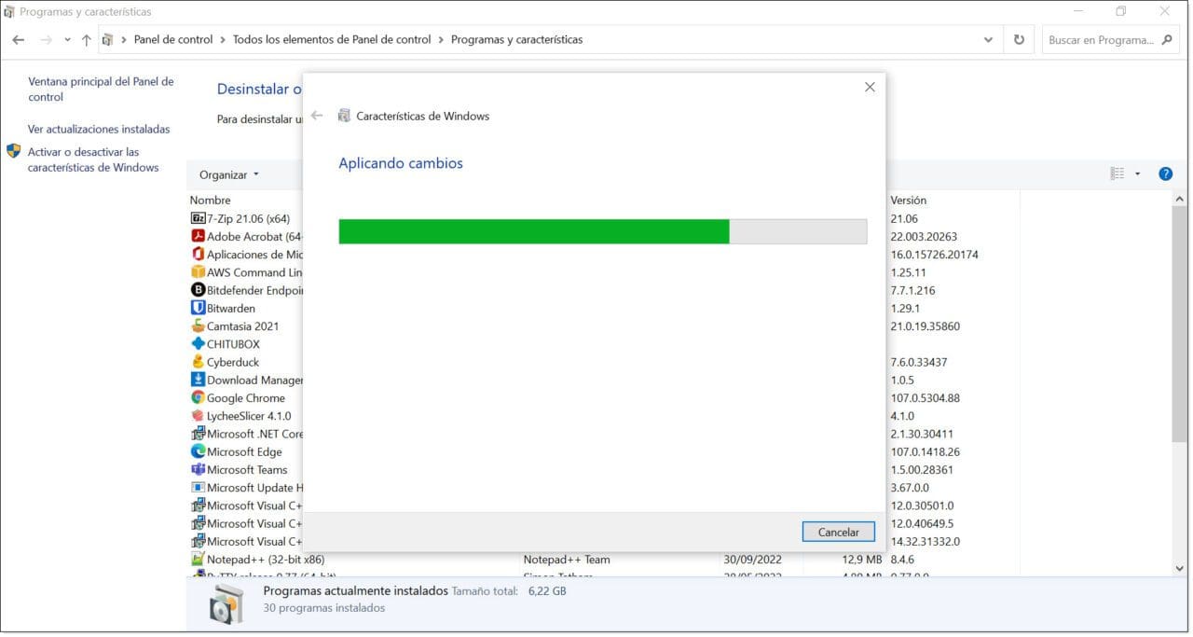Screen dimensions: 1193x637
Task: Click the 7-Zip program icon
Action: tap(198, 218)
